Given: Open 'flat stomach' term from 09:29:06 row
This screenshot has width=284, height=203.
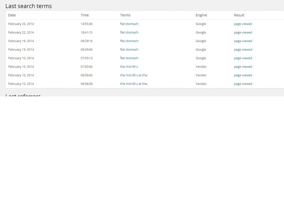Looking at the screenshot, I should coord(129,49).
